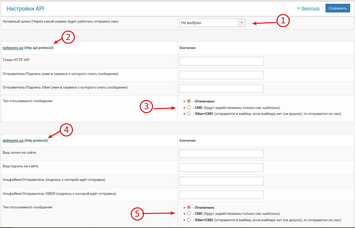Open the turbosms.ua link

coord(13,48)
